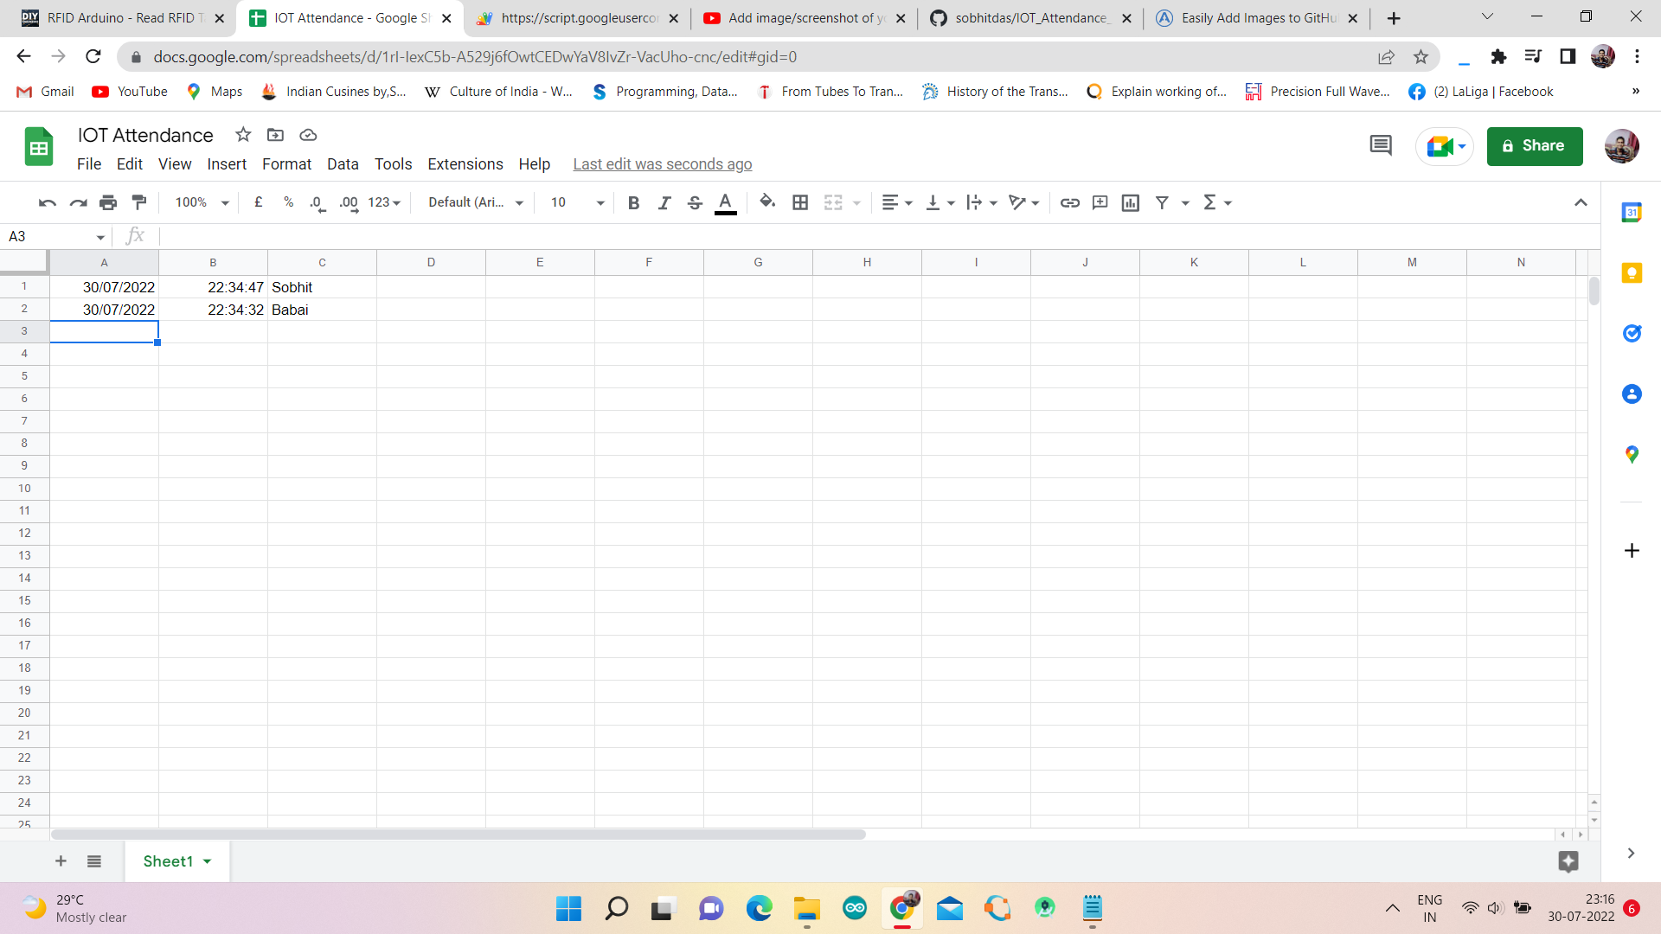Image resolution: width=1661 pixels, height=934 pixels.
Task: Click the green Share button
Action: [x=1534, y=145]
